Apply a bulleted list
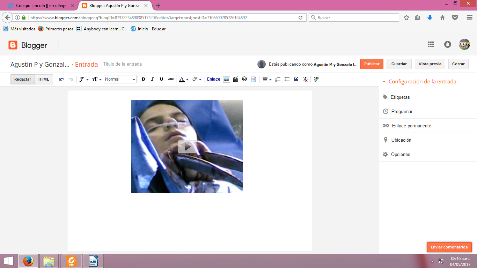477x268 pixels. [287, 79]
